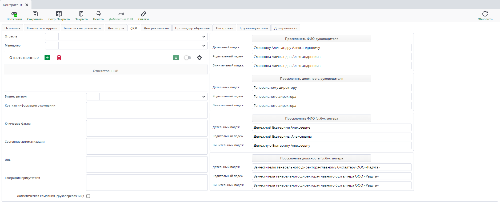
Task: Click родительный падеж field for должность Гл.бухгалтера
Action: click(332, 176)
